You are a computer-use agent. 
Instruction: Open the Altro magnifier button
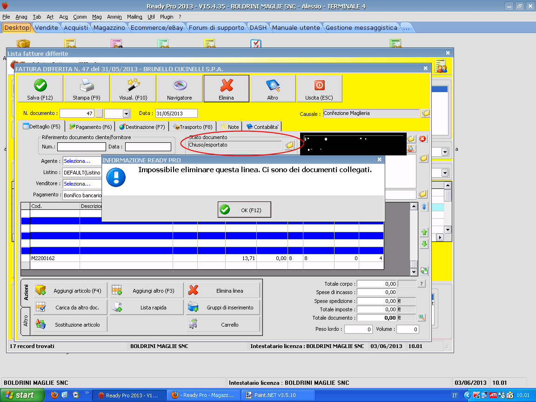pyautogui.click(x=273, y=88)
